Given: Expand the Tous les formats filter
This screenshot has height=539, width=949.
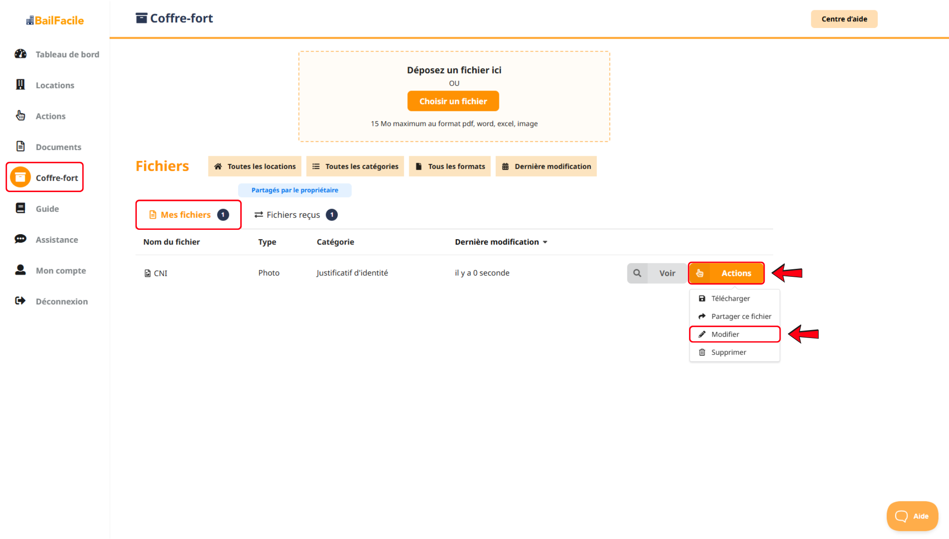Looking at the screenshot, I should click(x=450, y=166).
